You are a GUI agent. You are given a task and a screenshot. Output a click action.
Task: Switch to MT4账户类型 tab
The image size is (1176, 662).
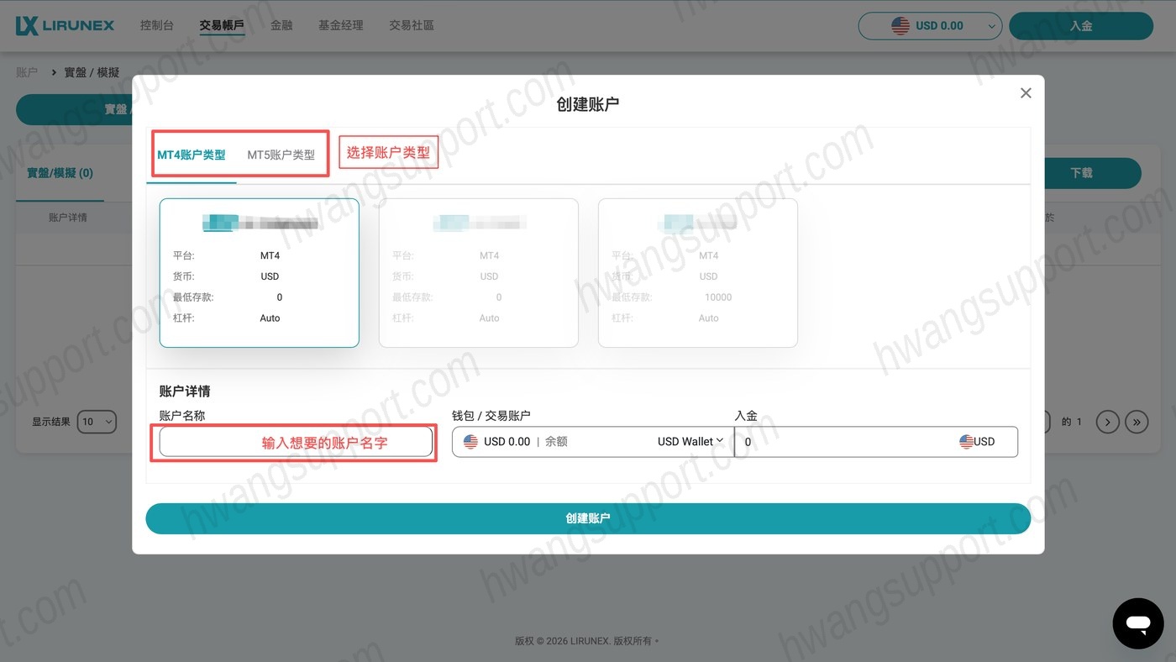click(x=192, y=155)
